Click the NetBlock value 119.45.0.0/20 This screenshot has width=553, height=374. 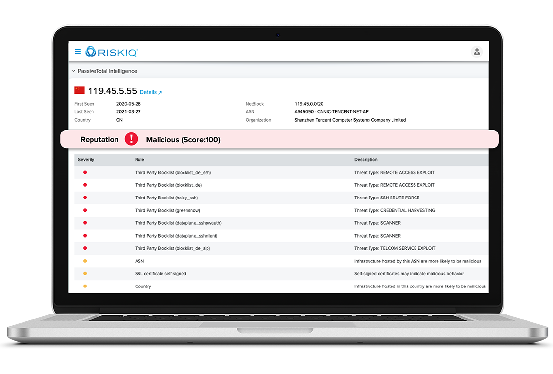click(x=309, y=104)
